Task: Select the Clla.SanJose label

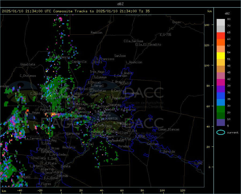Action: (133, 41)
